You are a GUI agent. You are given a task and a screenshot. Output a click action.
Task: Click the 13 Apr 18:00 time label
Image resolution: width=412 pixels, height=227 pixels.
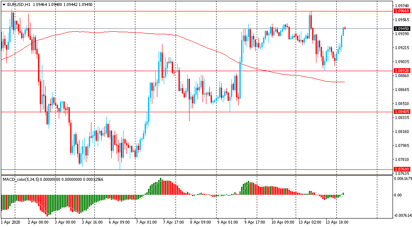tap(337, 222)
